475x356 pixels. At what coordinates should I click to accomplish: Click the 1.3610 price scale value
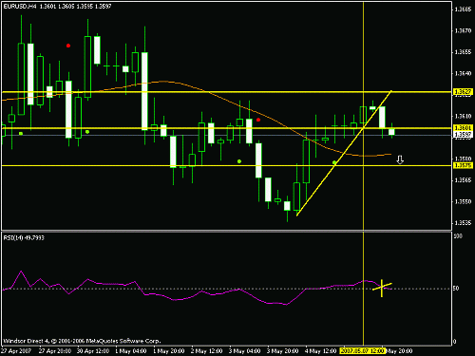coord(463,116)
